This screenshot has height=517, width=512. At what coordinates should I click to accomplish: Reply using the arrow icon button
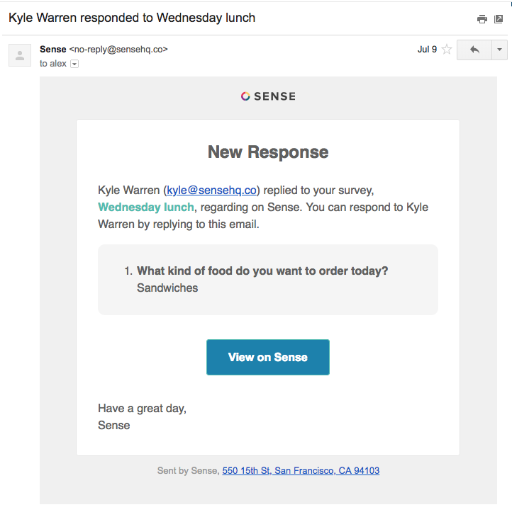tap(474, 50)
